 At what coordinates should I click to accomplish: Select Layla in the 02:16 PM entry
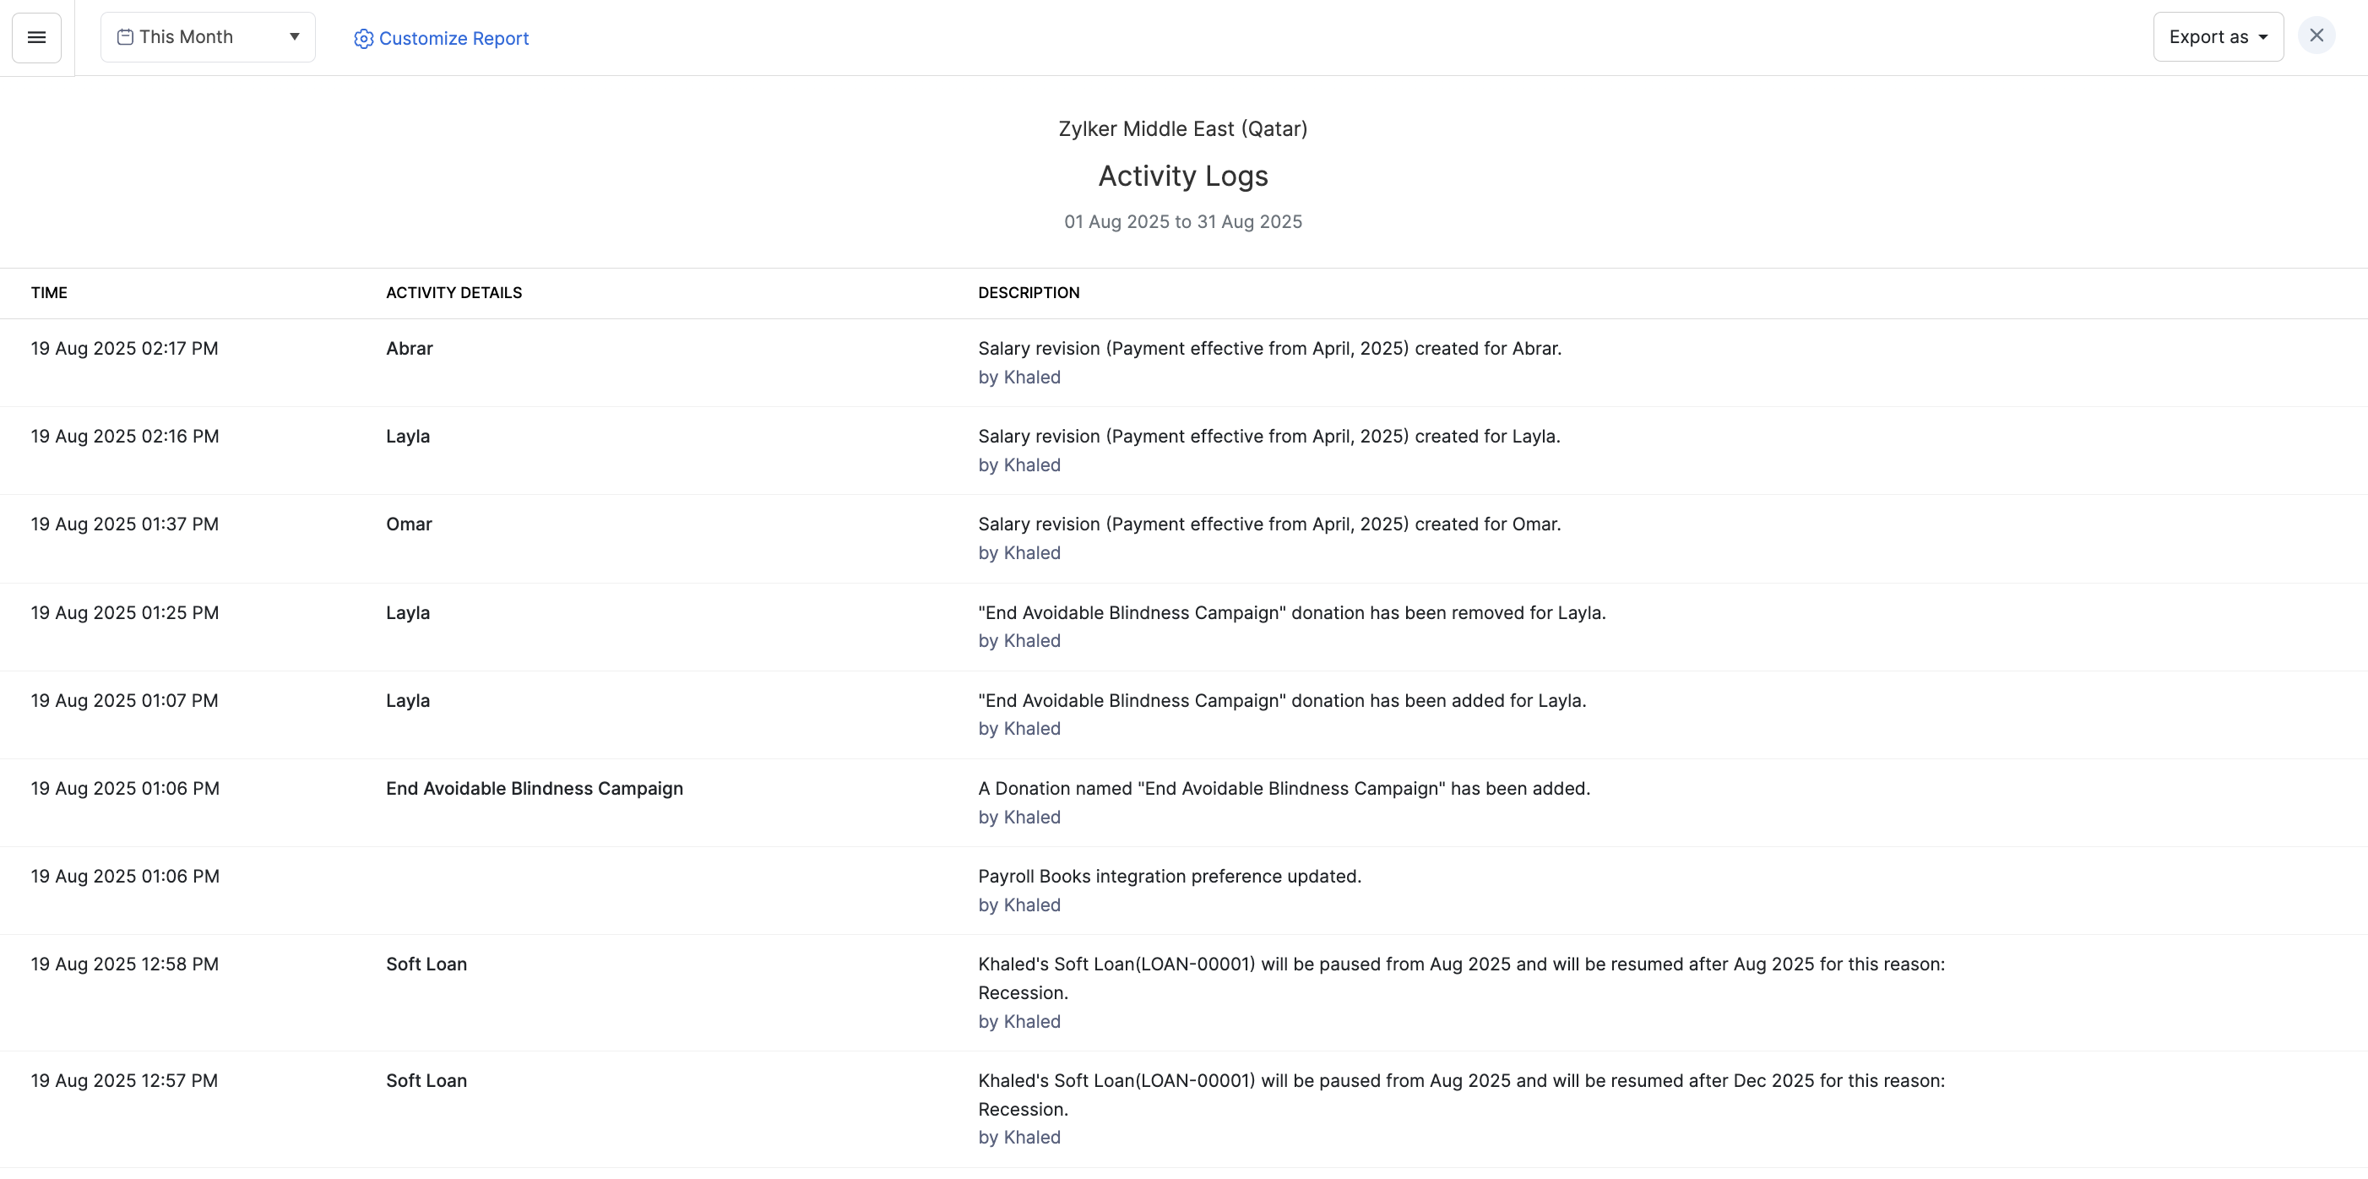pyautogui.click(x=407, y=436)
